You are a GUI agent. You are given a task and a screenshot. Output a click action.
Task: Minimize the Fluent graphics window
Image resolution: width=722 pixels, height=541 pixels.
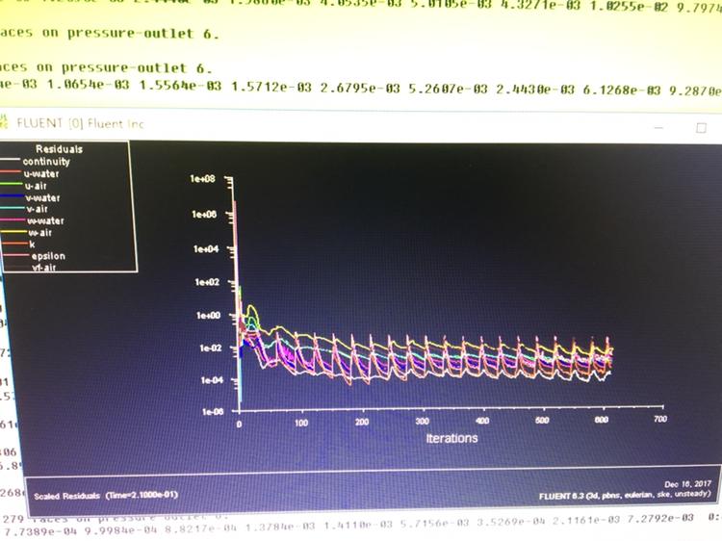coord(658,128)
